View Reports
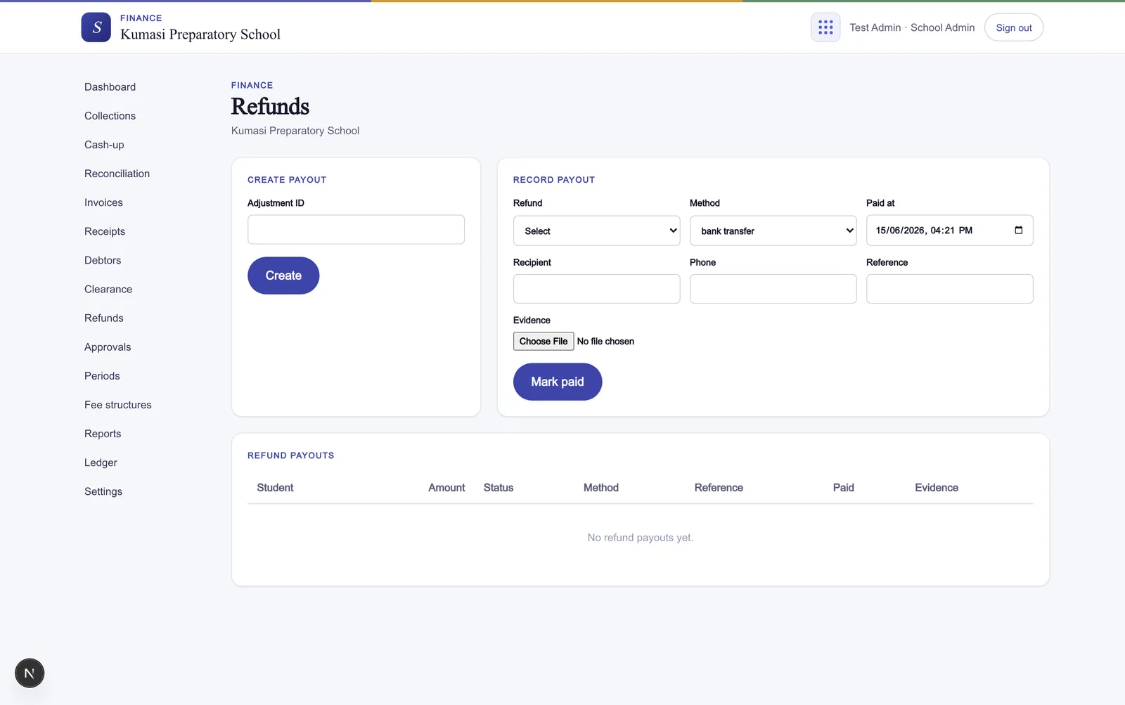This screenshot has width=1125, height=705. pyautogui.click(x=103, y=434)
